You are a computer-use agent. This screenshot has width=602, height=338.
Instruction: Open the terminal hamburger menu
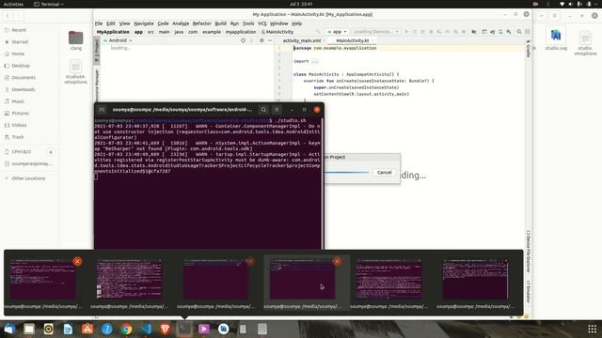pos(277,110)
